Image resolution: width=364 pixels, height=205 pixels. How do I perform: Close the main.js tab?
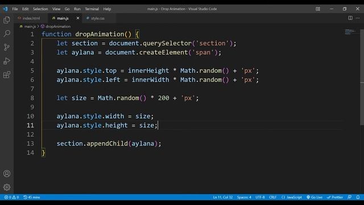(78, 18)
